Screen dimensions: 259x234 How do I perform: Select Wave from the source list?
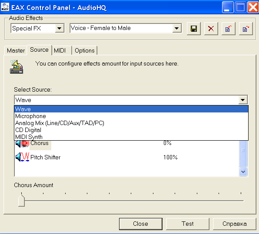pyautogui.click(x=131, y=109)
